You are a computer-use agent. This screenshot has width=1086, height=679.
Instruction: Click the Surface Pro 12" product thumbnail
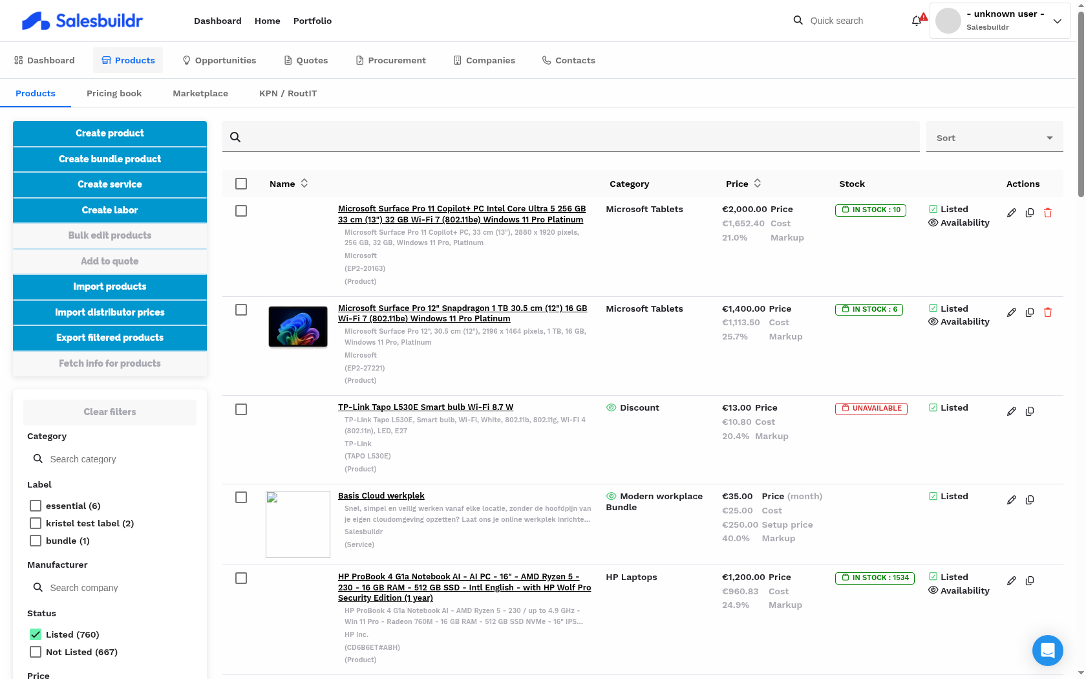point(298,327)
